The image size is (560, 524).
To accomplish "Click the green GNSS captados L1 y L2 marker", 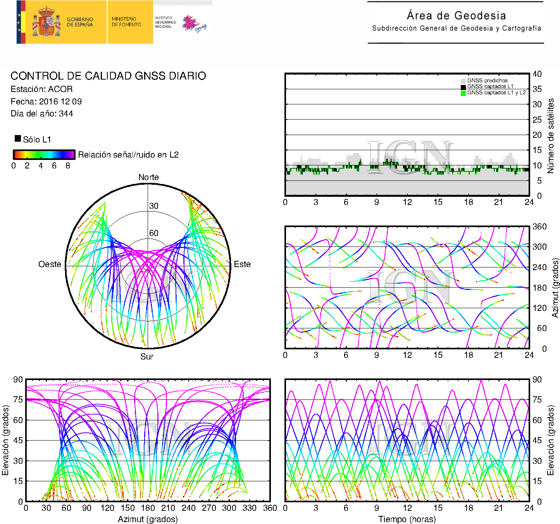I will tap(463, 93).
